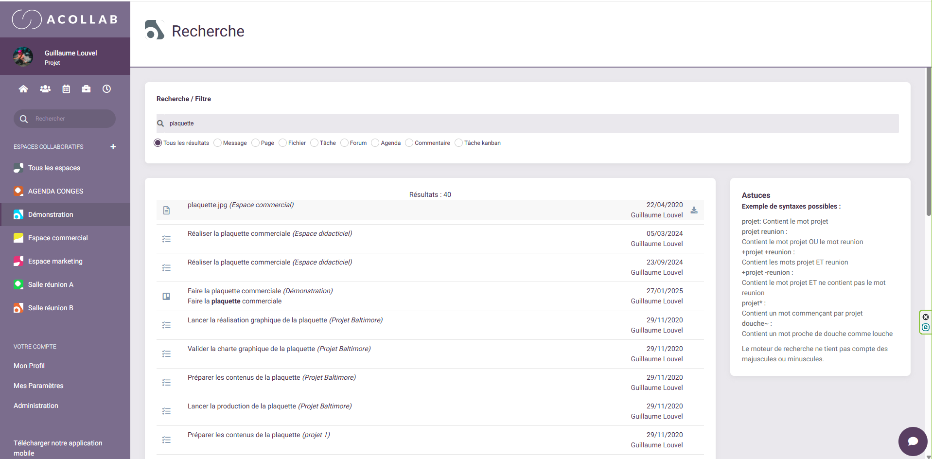
Task: Open Valider la charte graphique de la plaquette
Action: pos(279,349)
